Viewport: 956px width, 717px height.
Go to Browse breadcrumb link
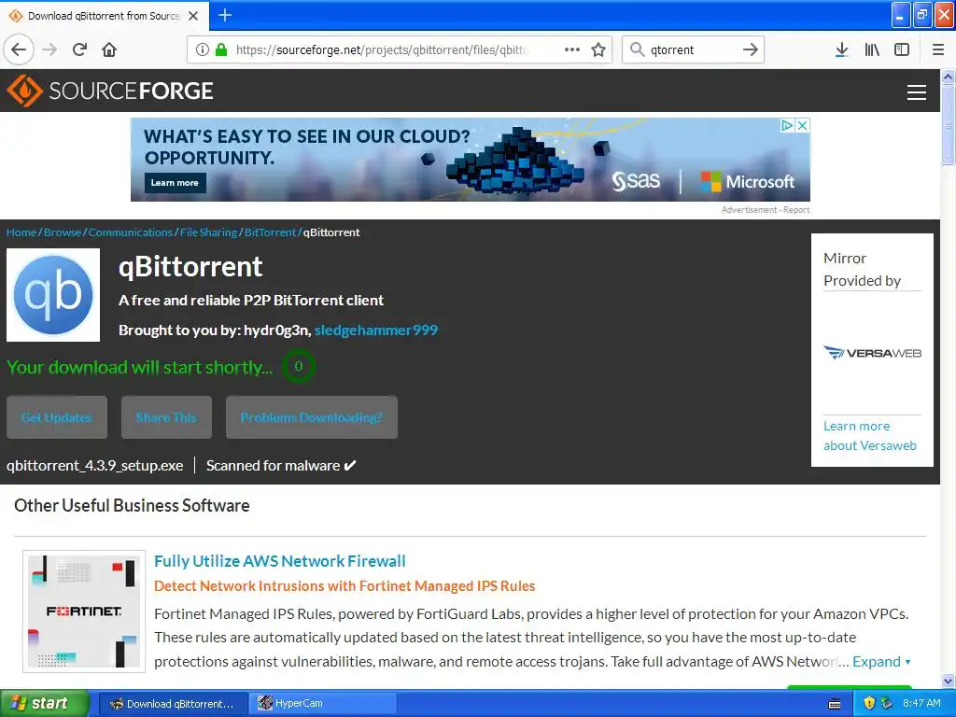pos(63,232)
